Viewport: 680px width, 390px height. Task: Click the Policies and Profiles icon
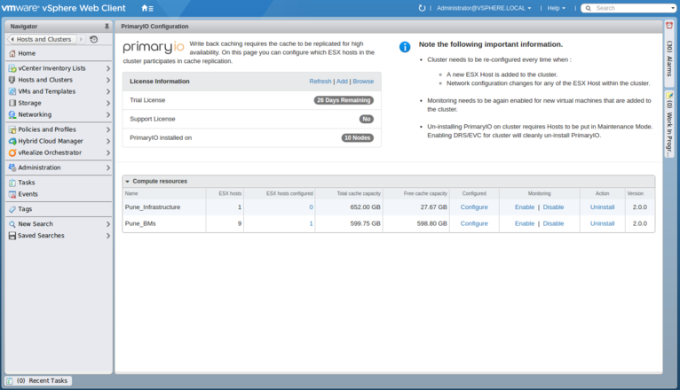12,129
